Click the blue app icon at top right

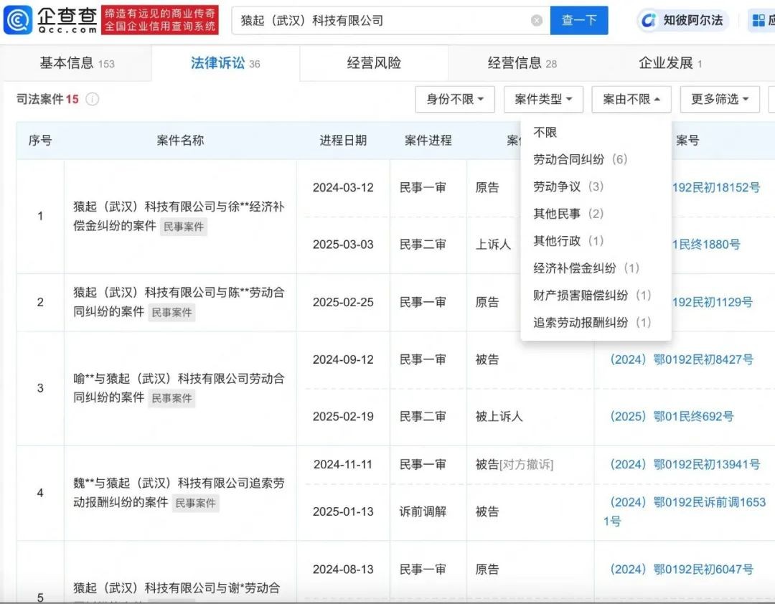coord(758,21)
